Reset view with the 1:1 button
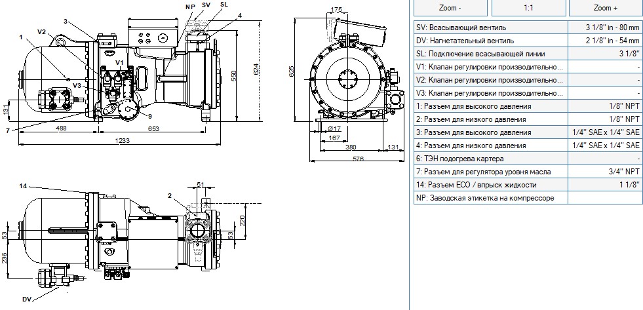This screenshot has width=643, height=310. pyautogui.click(x=528, y=8)
